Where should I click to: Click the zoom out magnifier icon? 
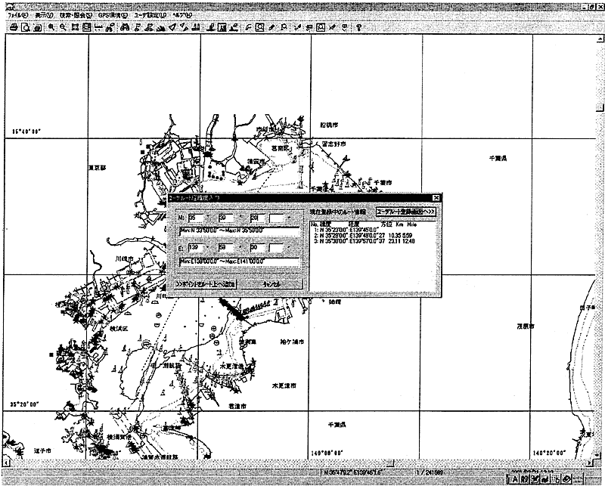point(63,27)
